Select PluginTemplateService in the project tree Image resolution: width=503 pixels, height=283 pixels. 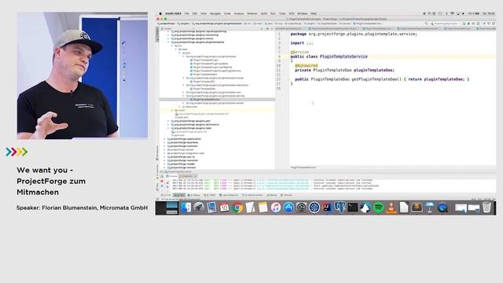(x=206, y=100)
